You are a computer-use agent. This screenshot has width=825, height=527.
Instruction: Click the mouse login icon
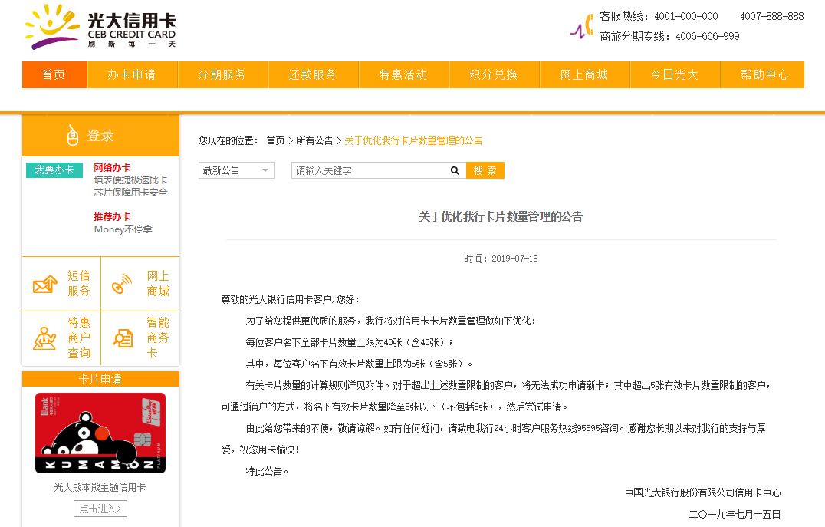click(x=71, y=135)
